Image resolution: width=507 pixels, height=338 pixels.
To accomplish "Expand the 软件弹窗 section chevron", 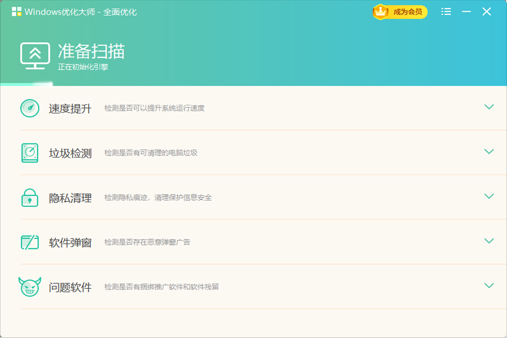I will coord(489,241).
